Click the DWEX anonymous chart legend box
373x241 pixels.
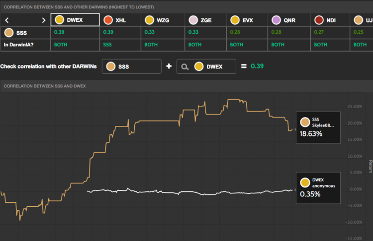coord(318,188)
